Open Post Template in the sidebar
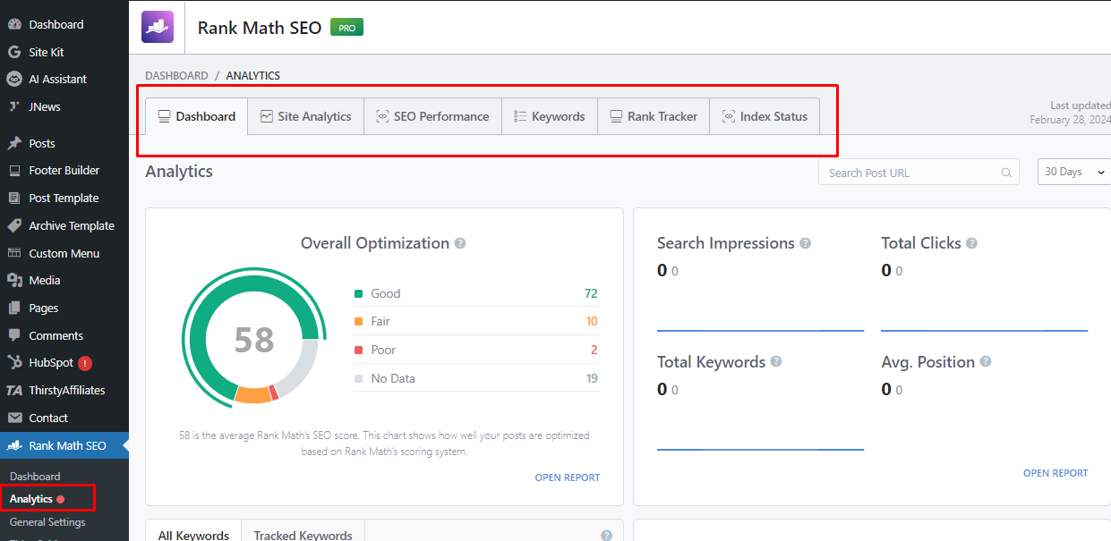The width and height of the screenshot is (1111, 541). pyautogui.click(x=64, y=198)
